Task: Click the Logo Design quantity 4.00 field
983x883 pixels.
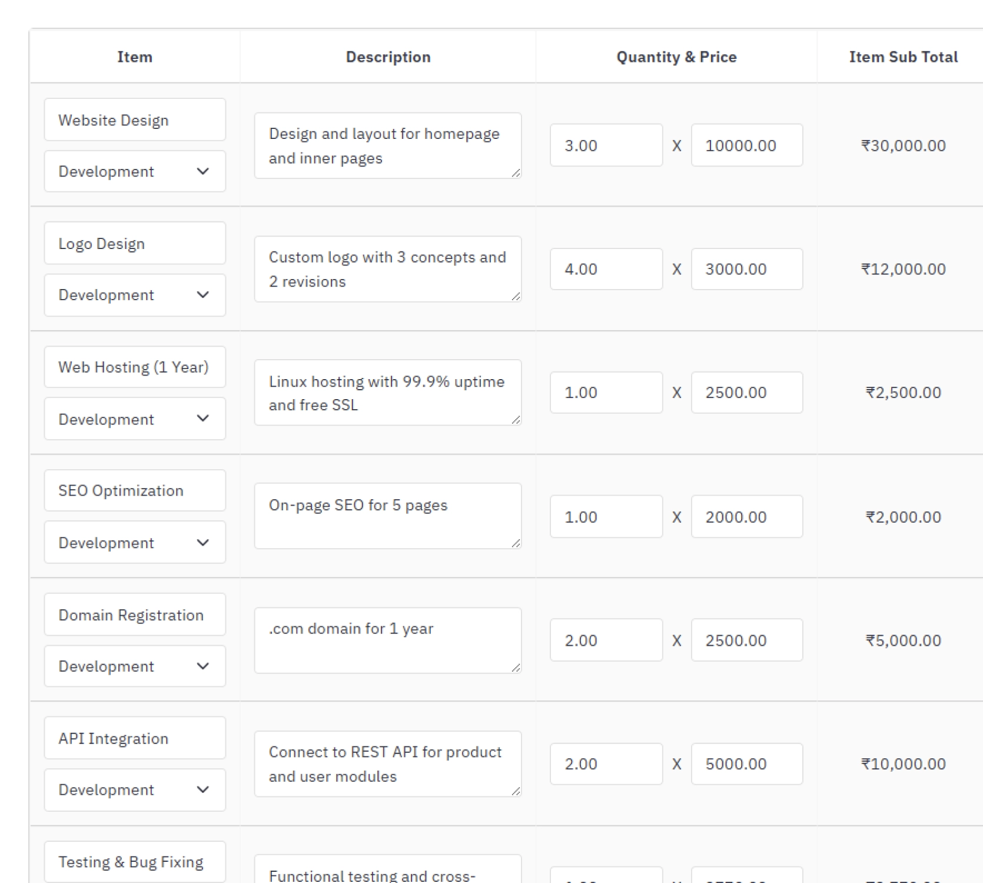Action: [x=606, y=269]
